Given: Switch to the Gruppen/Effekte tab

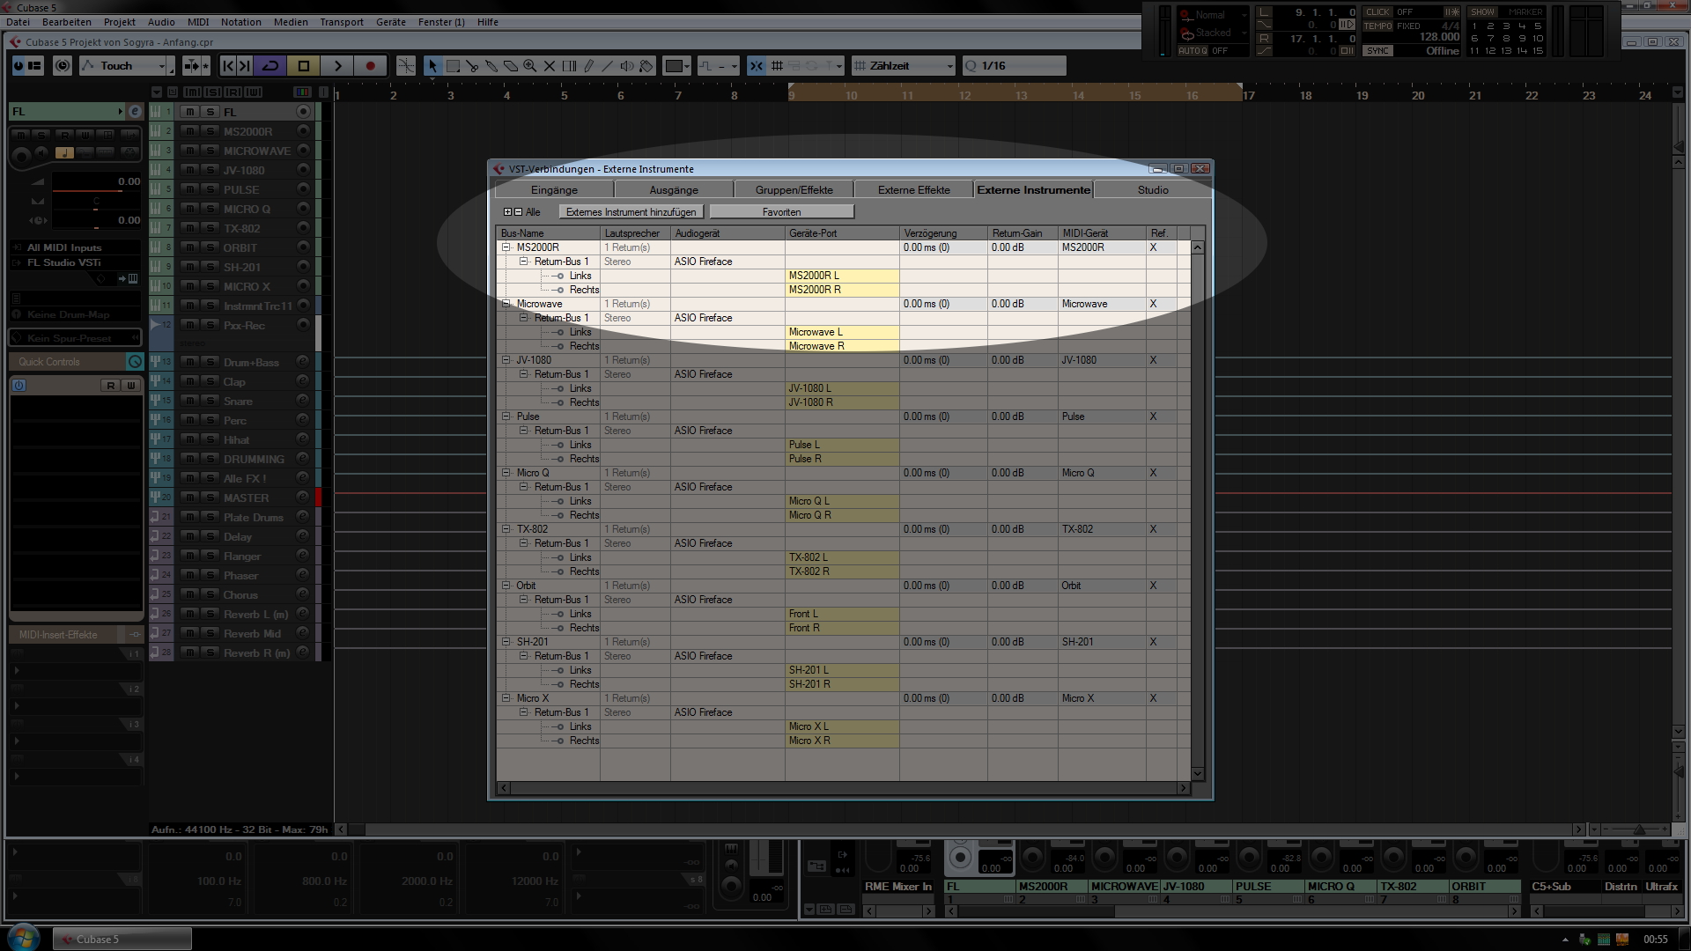Looking at the screenshot, I should click(x=794, y=190).
